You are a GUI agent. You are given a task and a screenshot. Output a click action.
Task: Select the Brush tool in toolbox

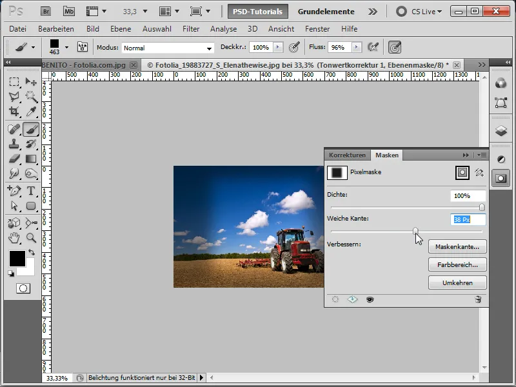(31, 130)
